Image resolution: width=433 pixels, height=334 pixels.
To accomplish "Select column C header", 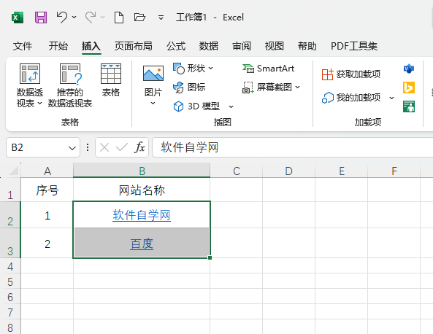I will (x=237, y=171).
